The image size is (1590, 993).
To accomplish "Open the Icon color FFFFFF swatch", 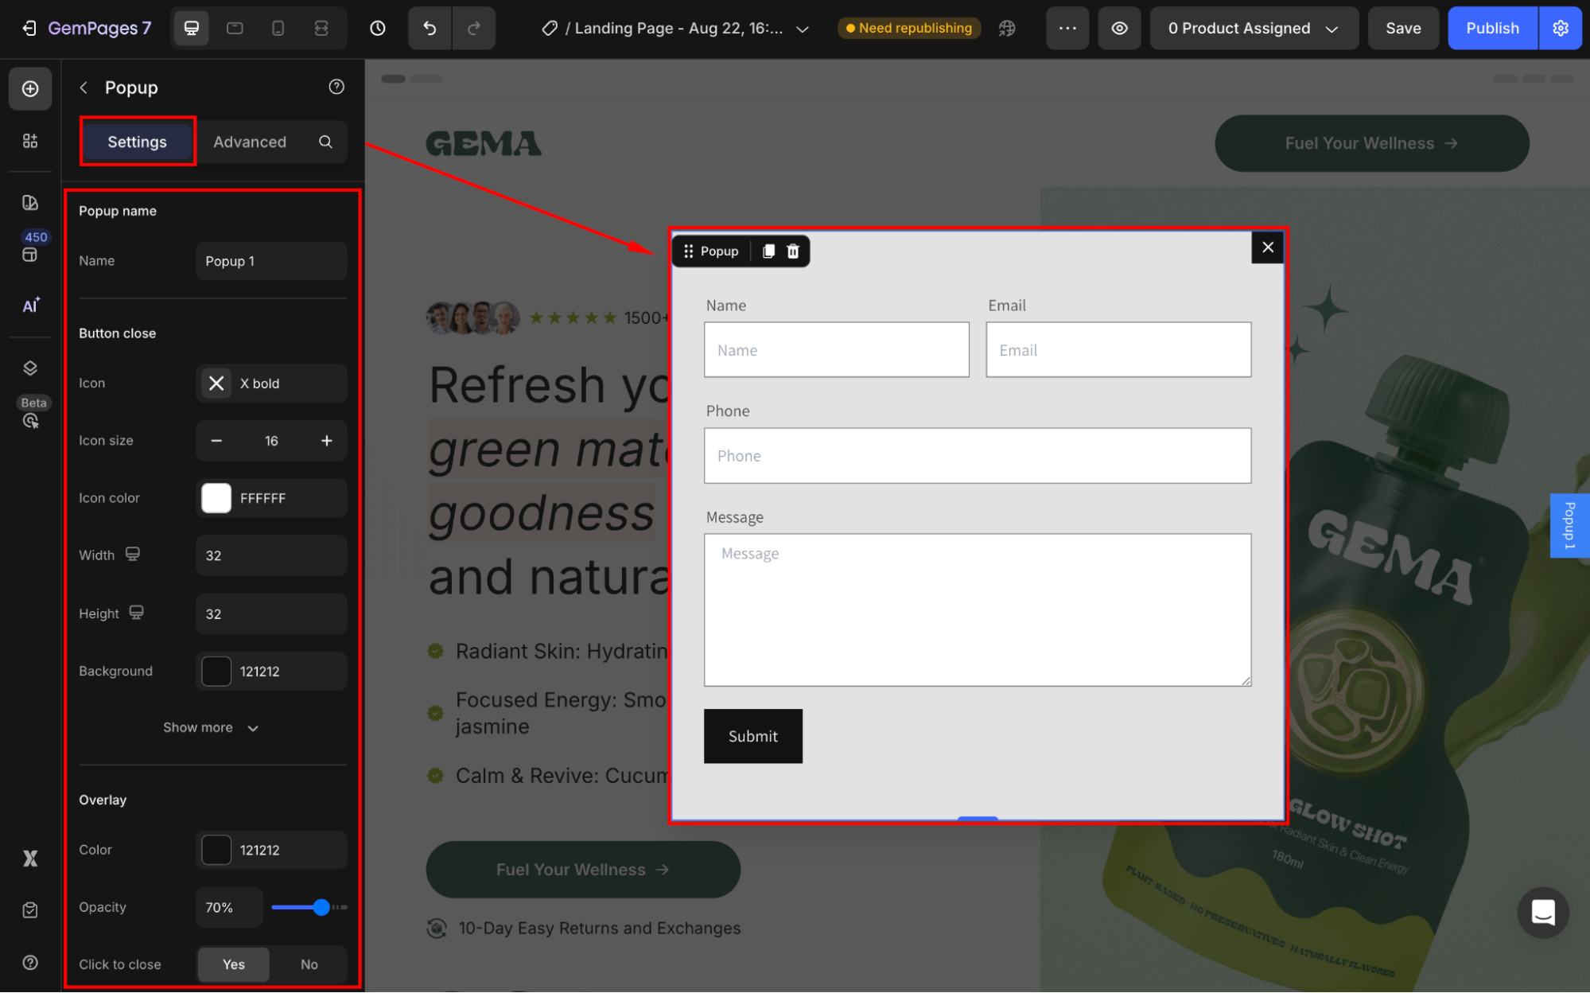I will pyautogui.click(x=216, y=498).
